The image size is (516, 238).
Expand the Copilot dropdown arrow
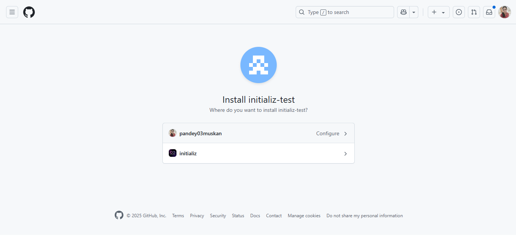point(414,12)
